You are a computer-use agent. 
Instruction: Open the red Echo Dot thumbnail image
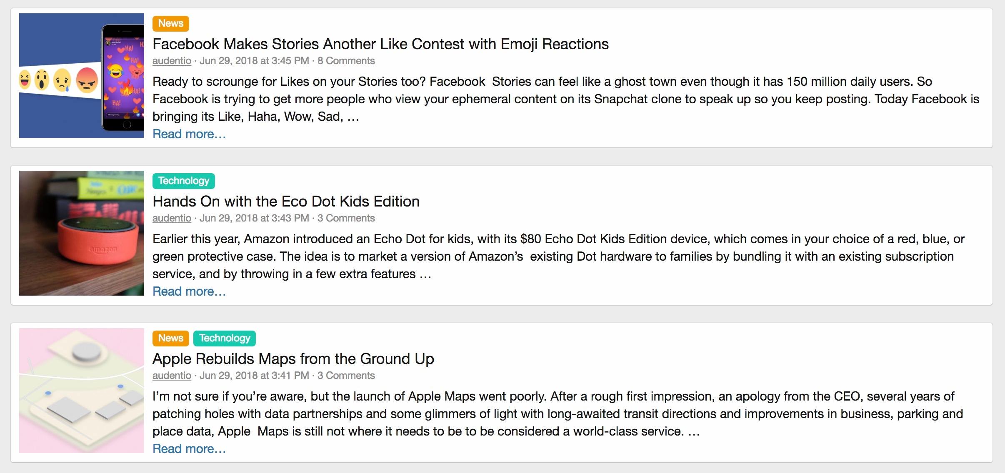point(82,233)
